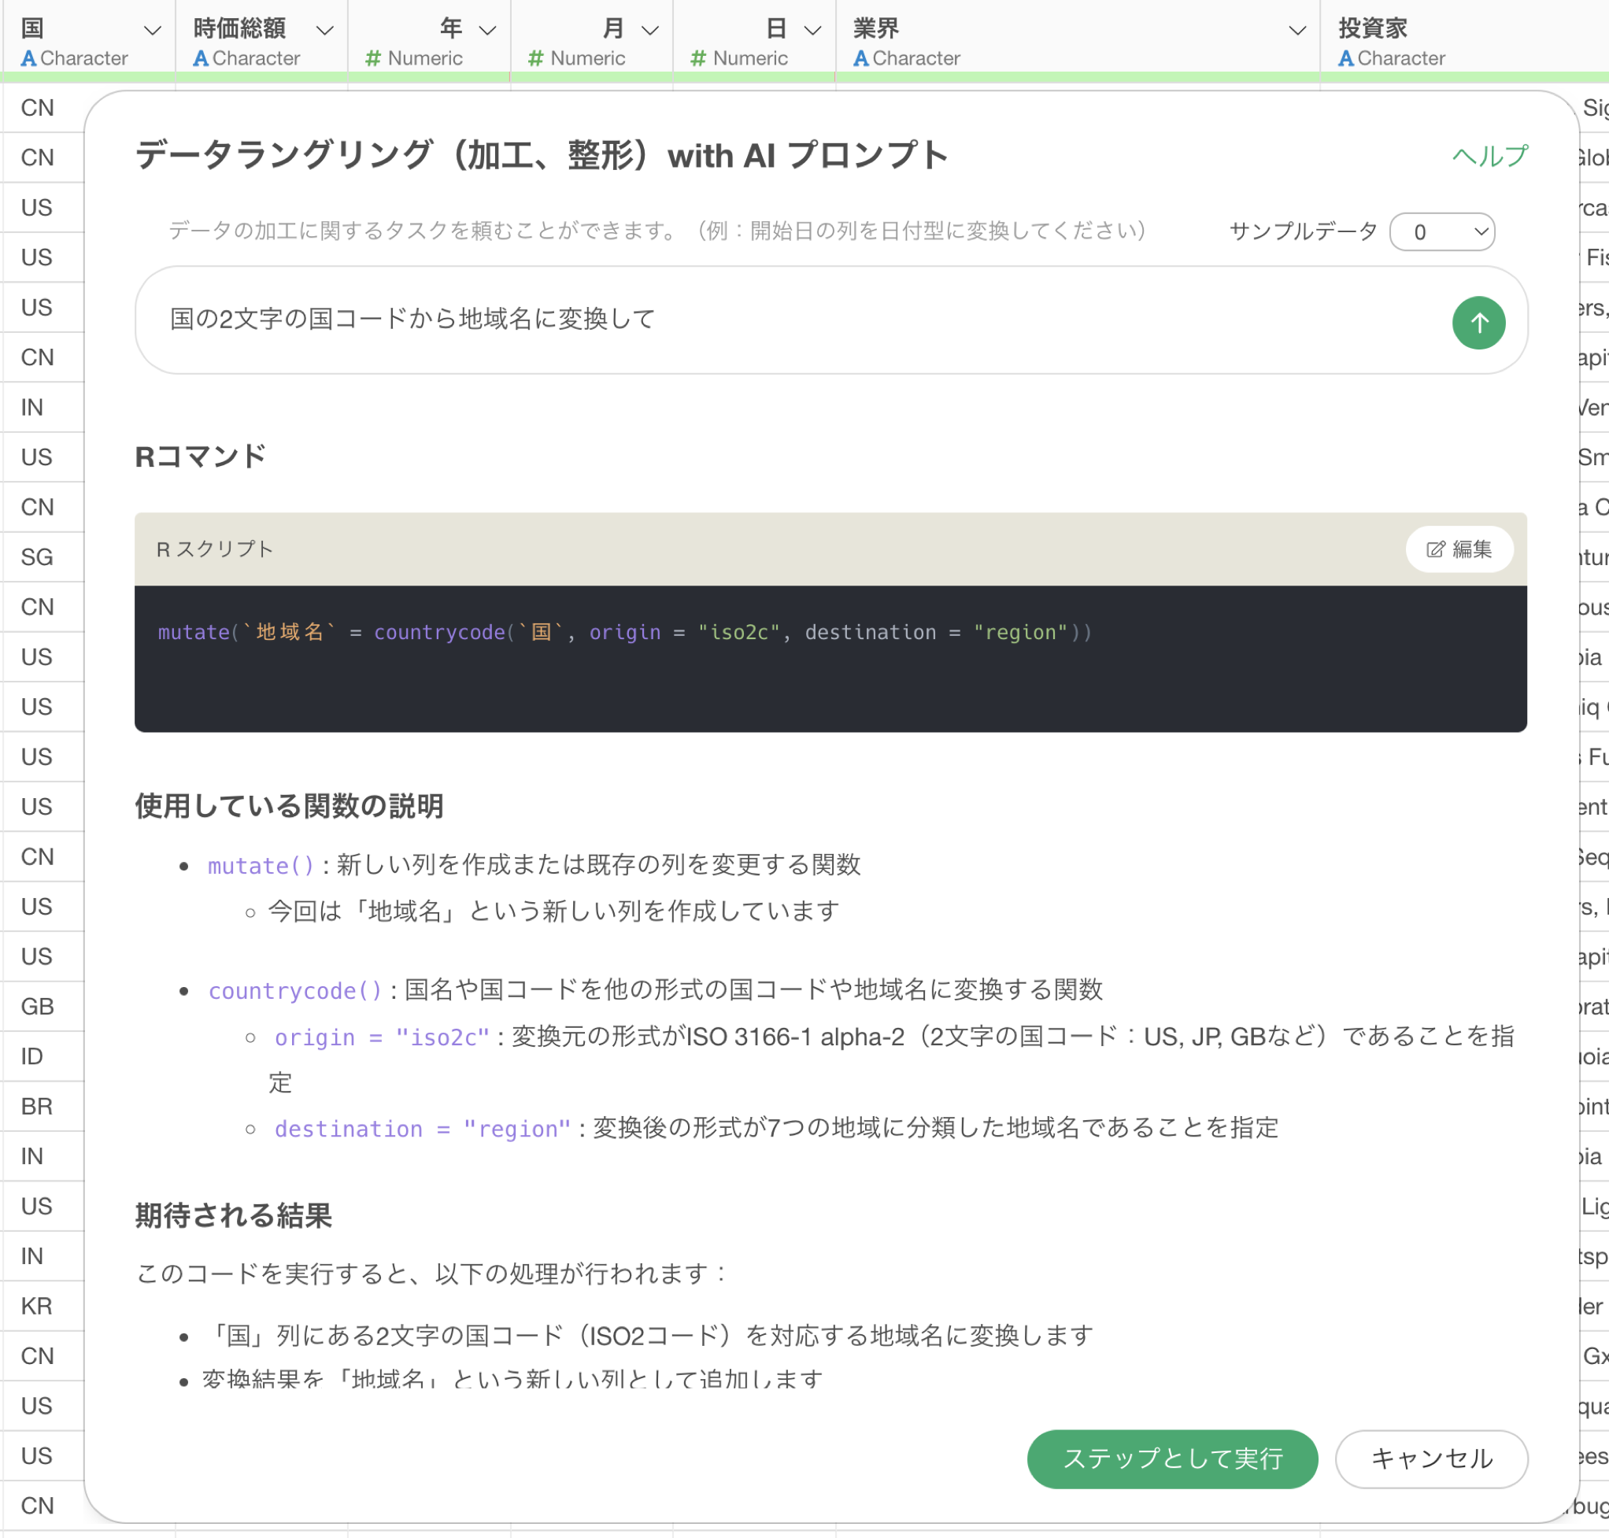Click the Numeric type icon under 年

[373, 59]
